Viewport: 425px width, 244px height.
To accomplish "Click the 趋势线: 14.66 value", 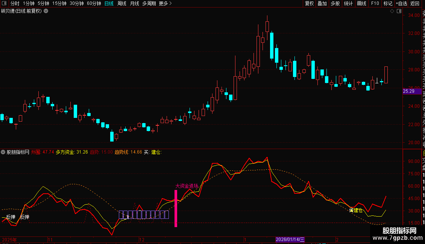I will (x=128, y=152).
